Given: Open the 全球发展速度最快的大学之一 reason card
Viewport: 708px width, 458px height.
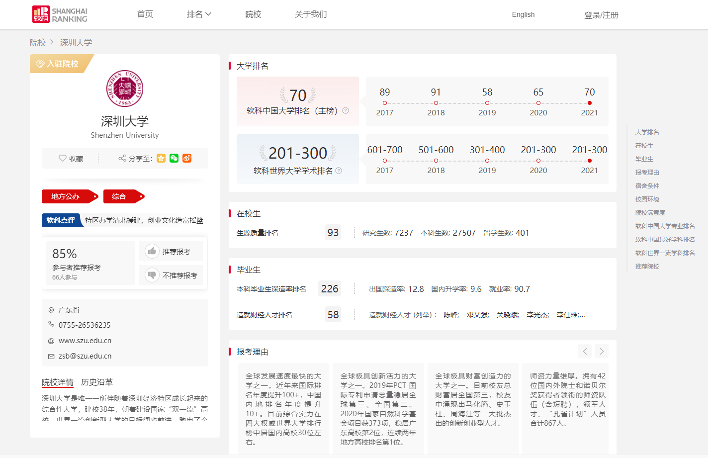Looking at the screenshot, I should click(283, 409).
